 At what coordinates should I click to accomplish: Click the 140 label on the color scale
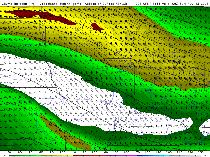[x=105, y=152]
